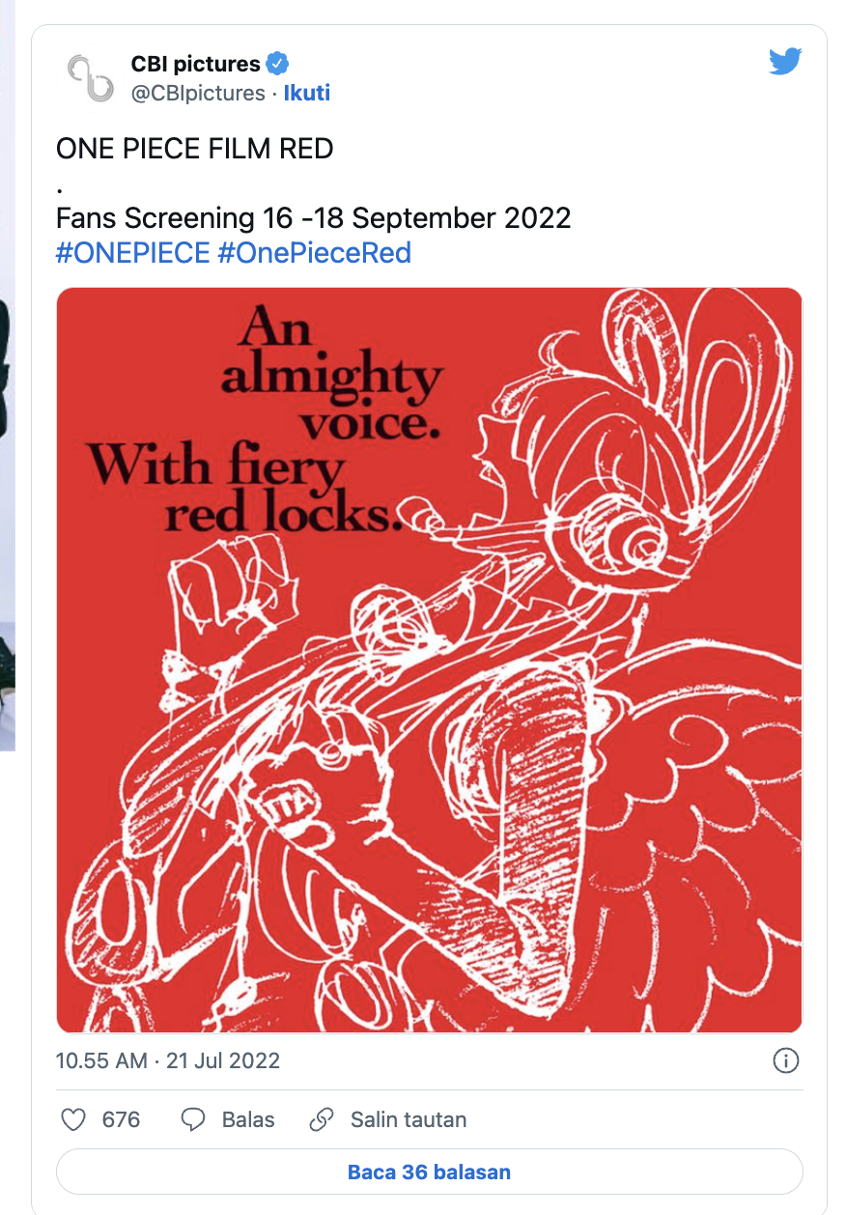The image size is (846, 1215).
Task: Click the CBI pictures account name
Action: point(196,64)
